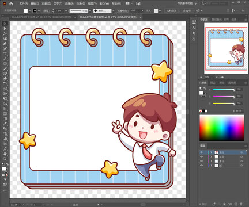Switch to the first document tab
The image size is (249, 207).
41,17
